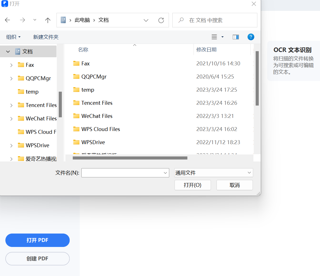Open Help via the blue question mark
The height and width of the screenshot is (276, 320).
(251, 37)
